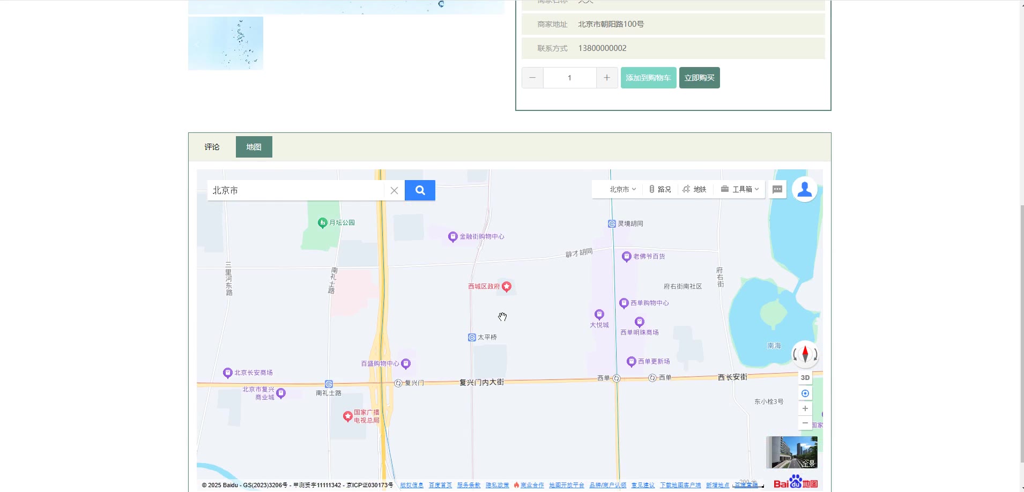Open the 意见建议 link

pos(643,486)
